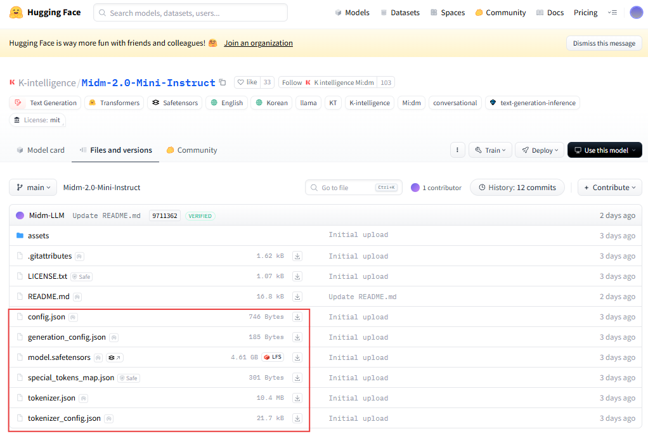The width and height of the screenshot is (648, 436).
Task: Click the Text Generation tag
Action: (x=45, y=103)
